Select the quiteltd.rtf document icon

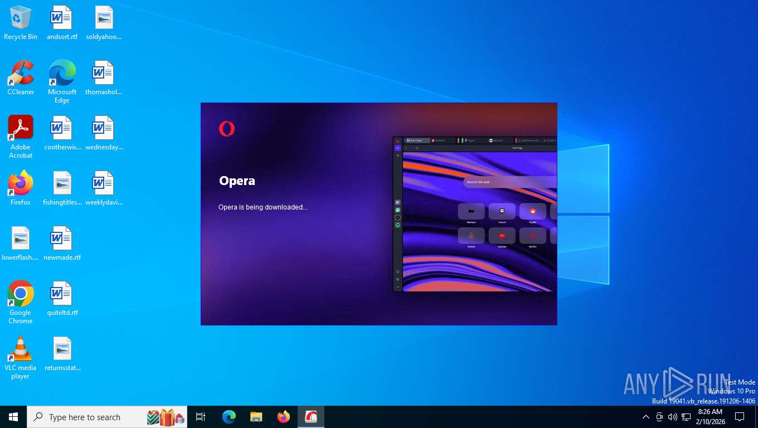(62, 299)
